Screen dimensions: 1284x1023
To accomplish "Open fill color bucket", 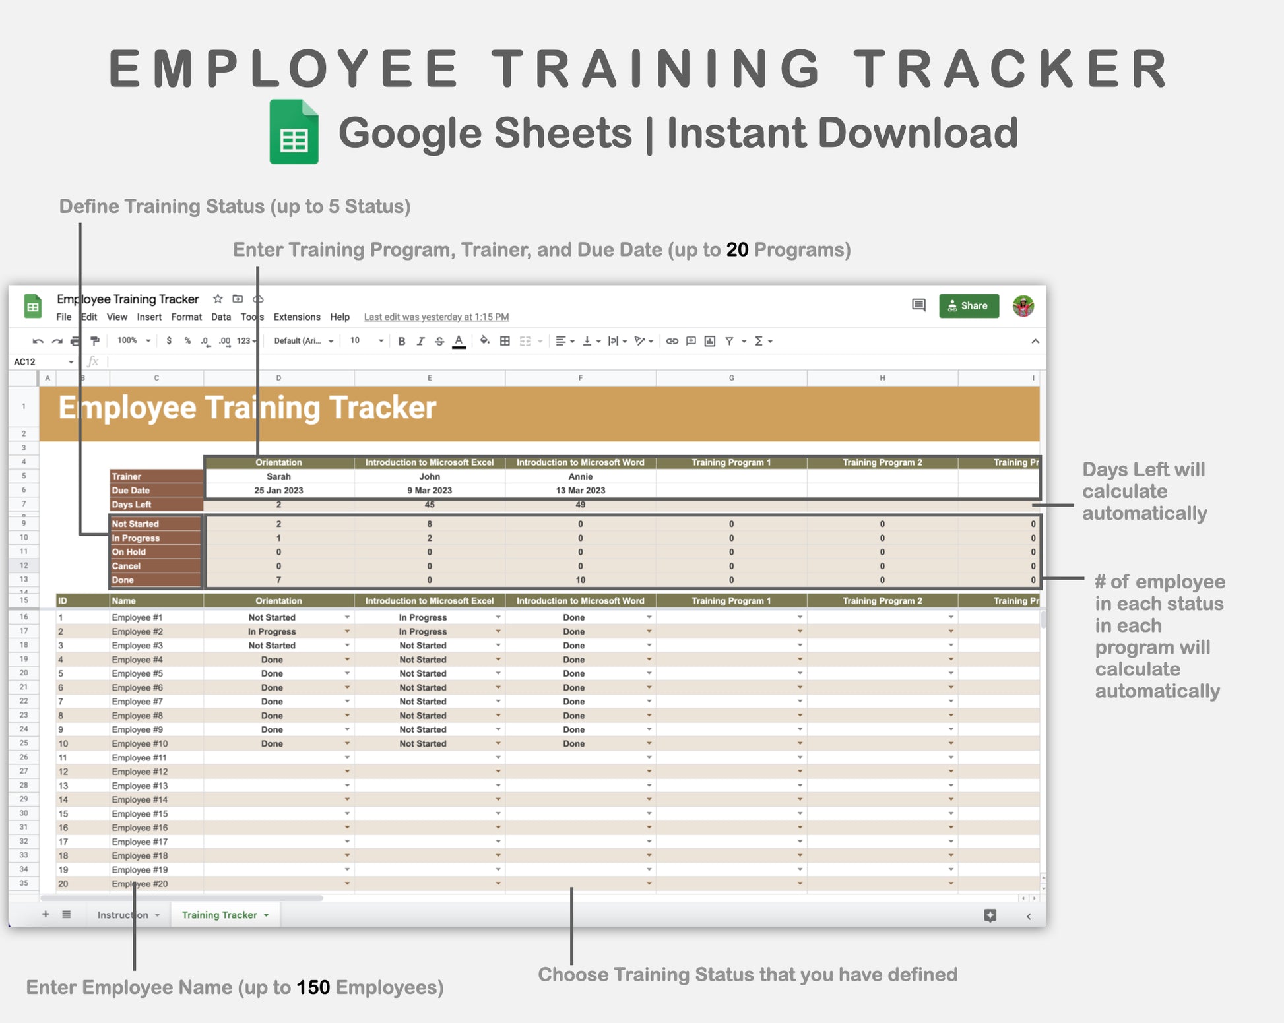I will [485, 340].
